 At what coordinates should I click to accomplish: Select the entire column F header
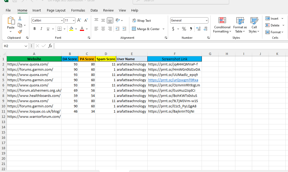(x=174, y=54)
